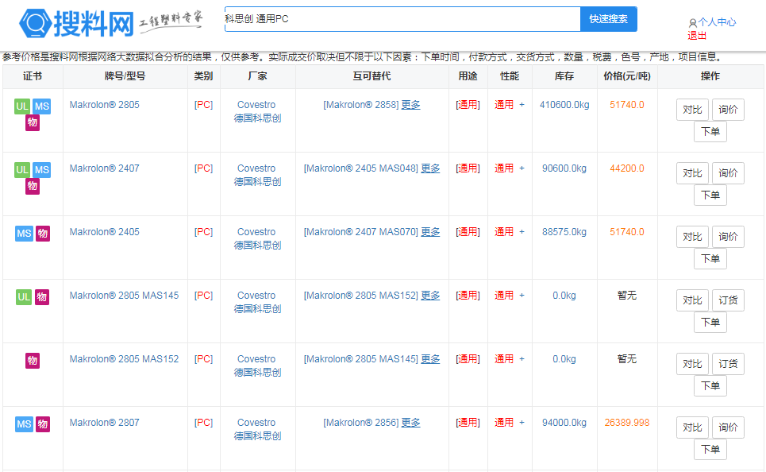Expand performance plus sign for Makrolon 2805

point(522,105)
